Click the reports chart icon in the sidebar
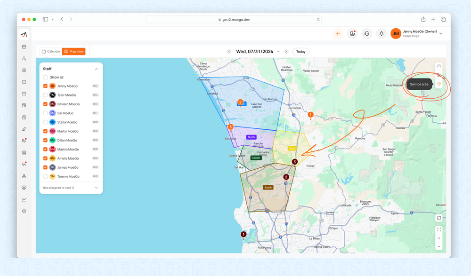Image resolution: width=471 pixels, height=276 pixels. point(24,199)
